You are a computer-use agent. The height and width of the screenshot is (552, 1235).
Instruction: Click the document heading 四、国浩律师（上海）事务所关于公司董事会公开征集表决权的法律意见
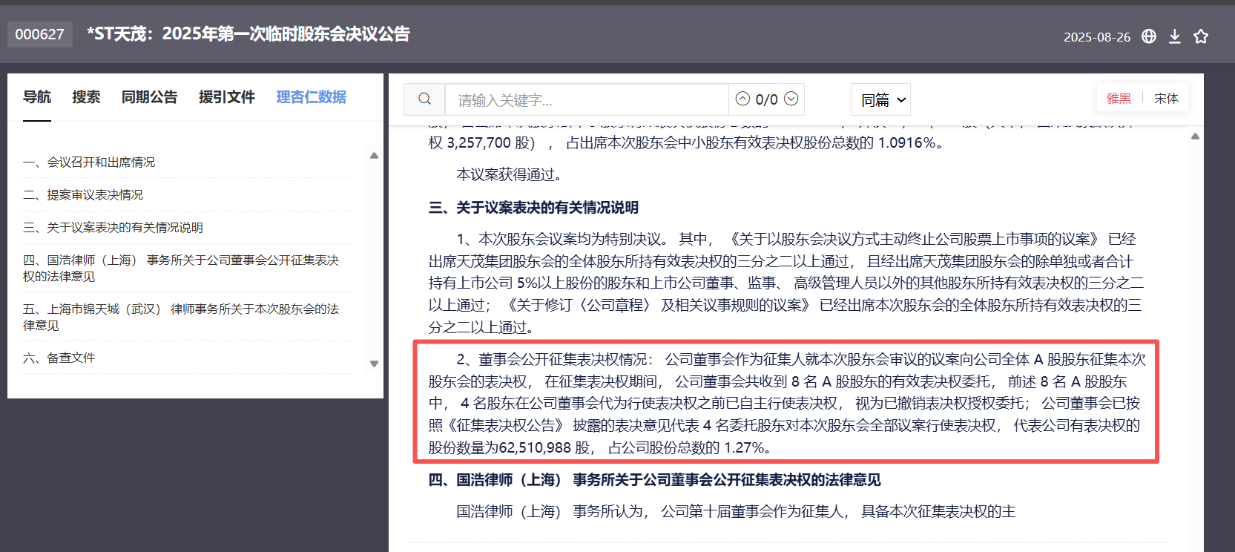[x=654, y=480]
